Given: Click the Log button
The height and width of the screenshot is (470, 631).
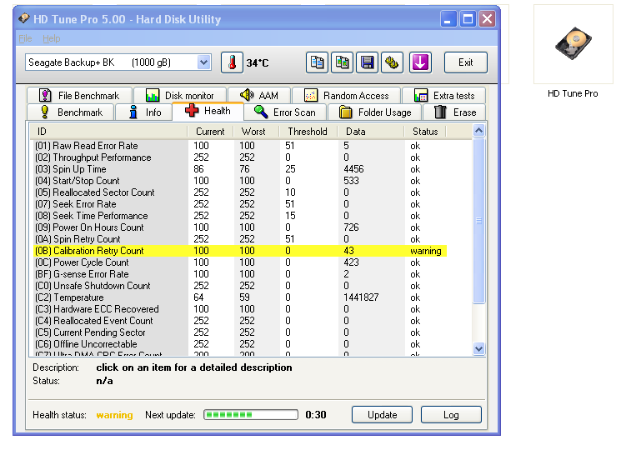Looking at the screenshot, I should pyautogui.click(x=451, y=414).
